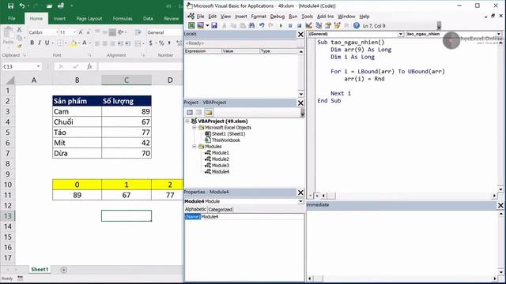Viewport: 506px width, 284px height.
Task: Click Excel Save icon in title bar
Action: [x=10, y=6]
